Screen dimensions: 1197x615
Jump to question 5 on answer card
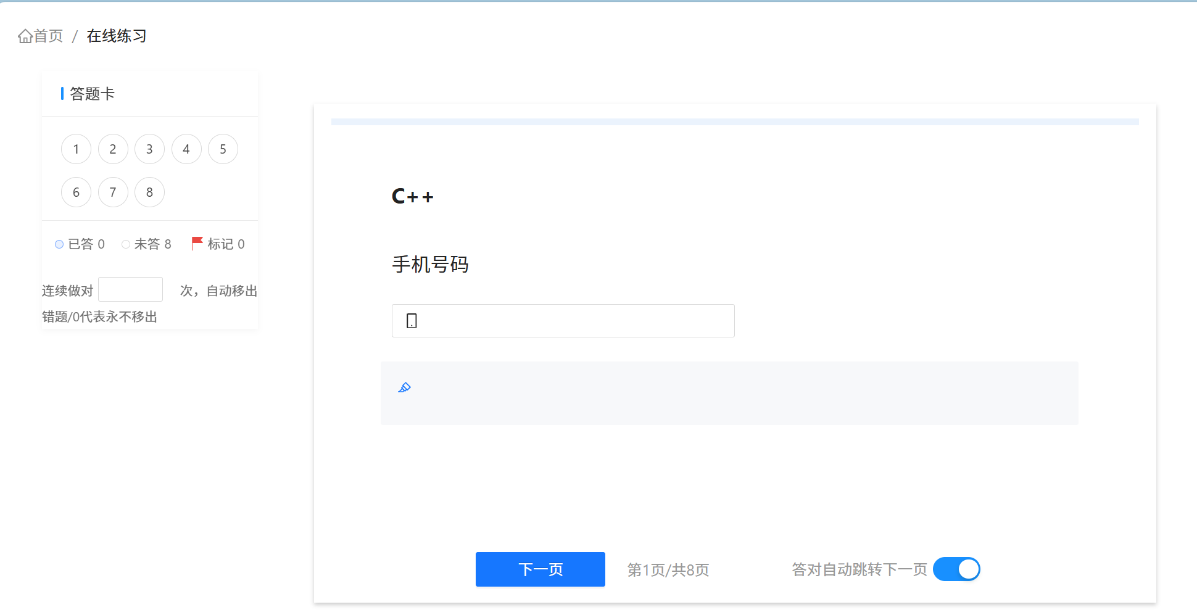click(223, 149)
